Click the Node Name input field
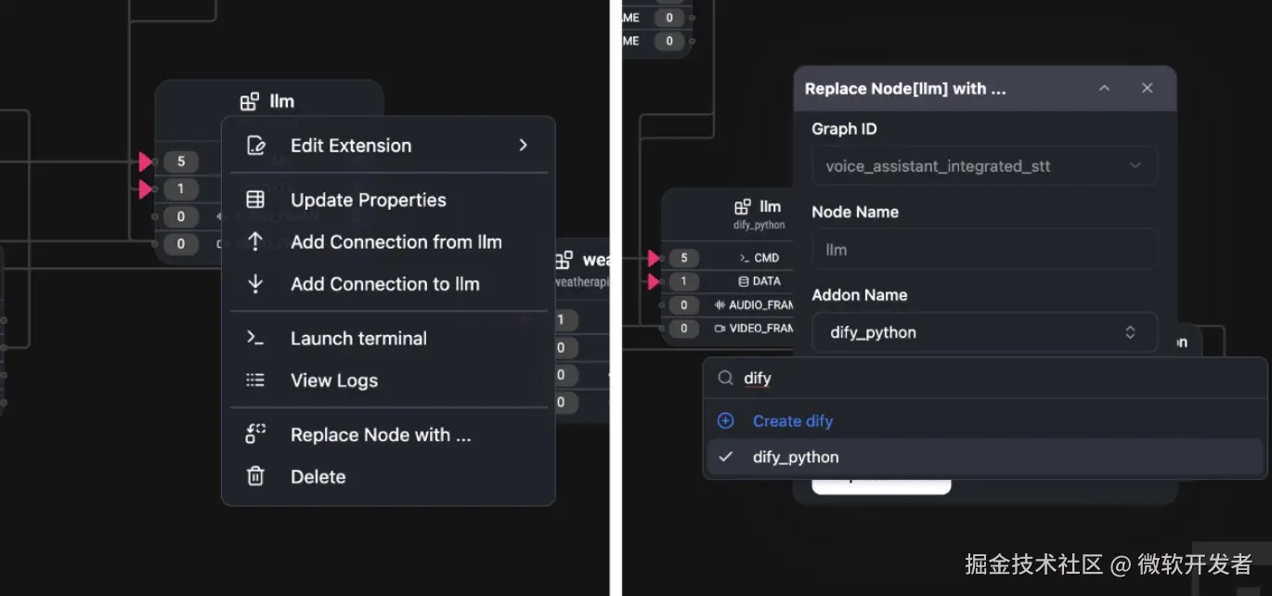Image resolution: width=1272 pixels, height=596 pixels. pyautogui.click(x=984, y=250)
